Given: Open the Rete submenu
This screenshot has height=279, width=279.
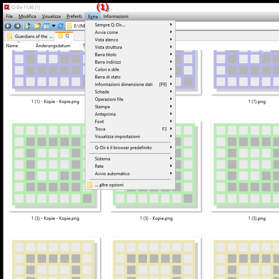Looking at the screenshot, I should (x=130, y=166).
